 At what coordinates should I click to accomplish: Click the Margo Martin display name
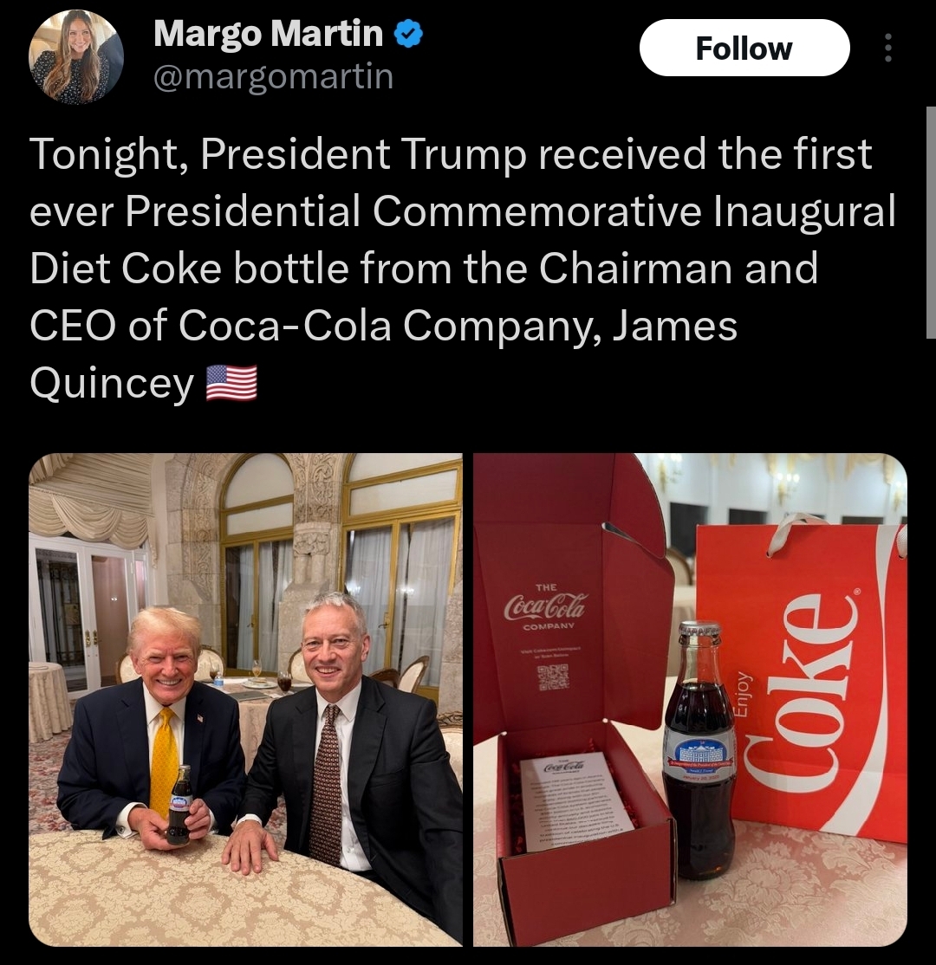pyautogui.click(x=268, y=33)
